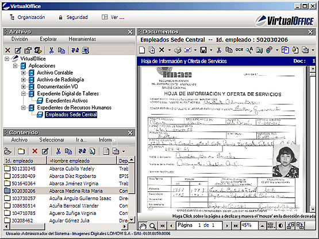This screenshot has height=239, width=319.
Task: Open the División menu in Archivo panel
Action: (20, 39)
